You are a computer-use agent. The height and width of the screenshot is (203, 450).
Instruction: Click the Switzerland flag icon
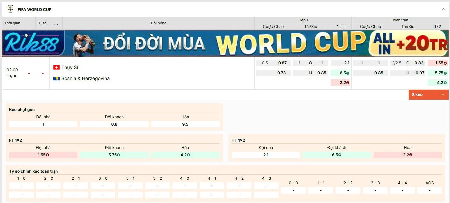[56, 67]
